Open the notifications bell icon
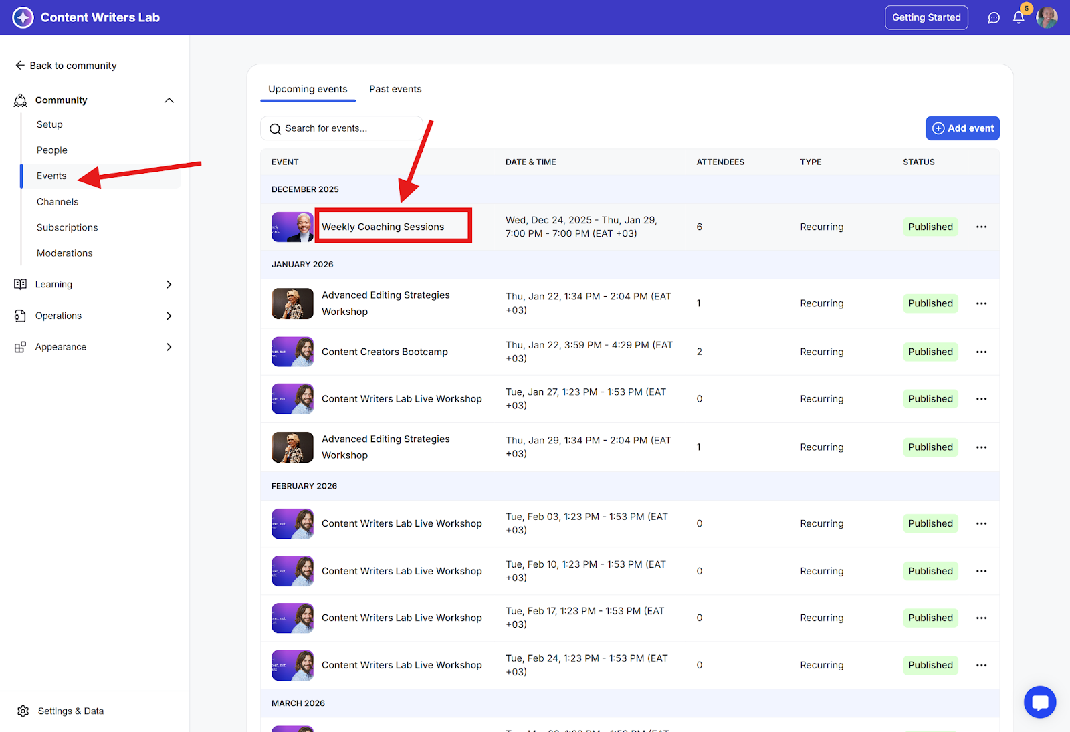The image size is (1070, 732). click(x=1018, y=18)
